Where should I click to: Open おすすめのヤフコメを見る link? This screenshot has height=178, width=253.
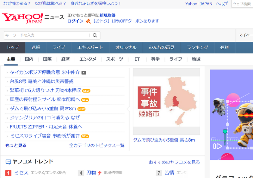[174, 162]
